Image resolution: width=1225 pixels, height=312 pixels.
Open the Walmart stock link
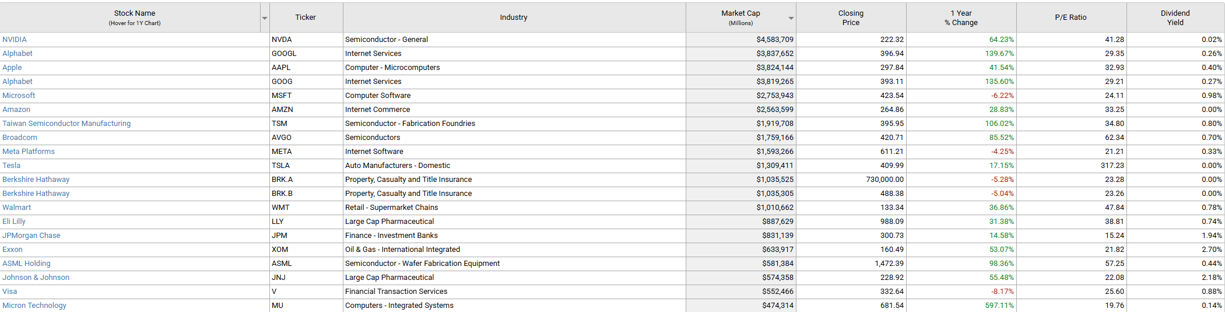[17, 208]
